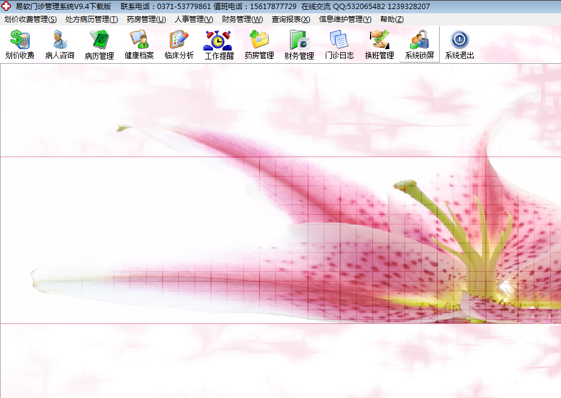Viewport: 561px width, 398px height.
Task: Open the 信息维护管理(Y) menu
Action: coord(345,19)
